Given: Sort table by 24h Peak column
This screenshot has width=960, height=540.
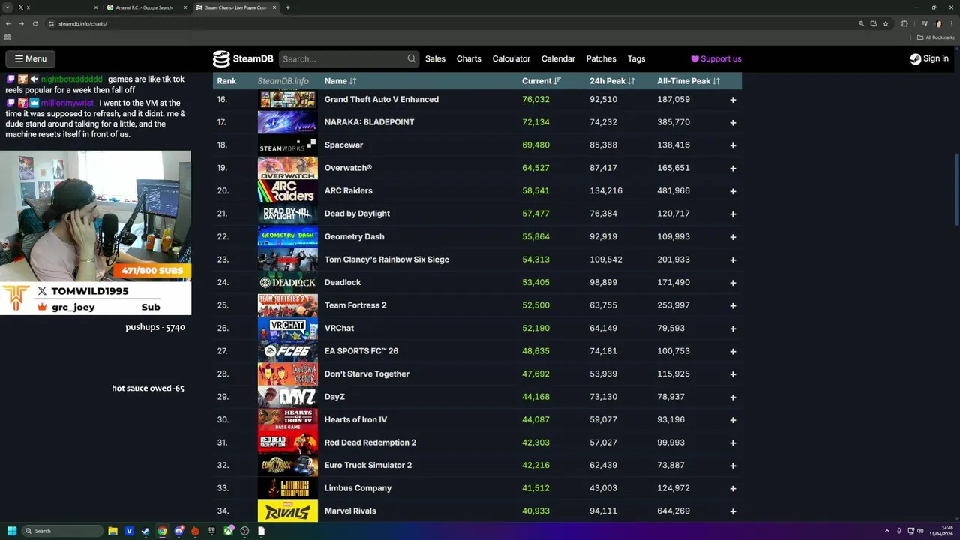Looking at the screenshot, I should (x=612, y=81).
